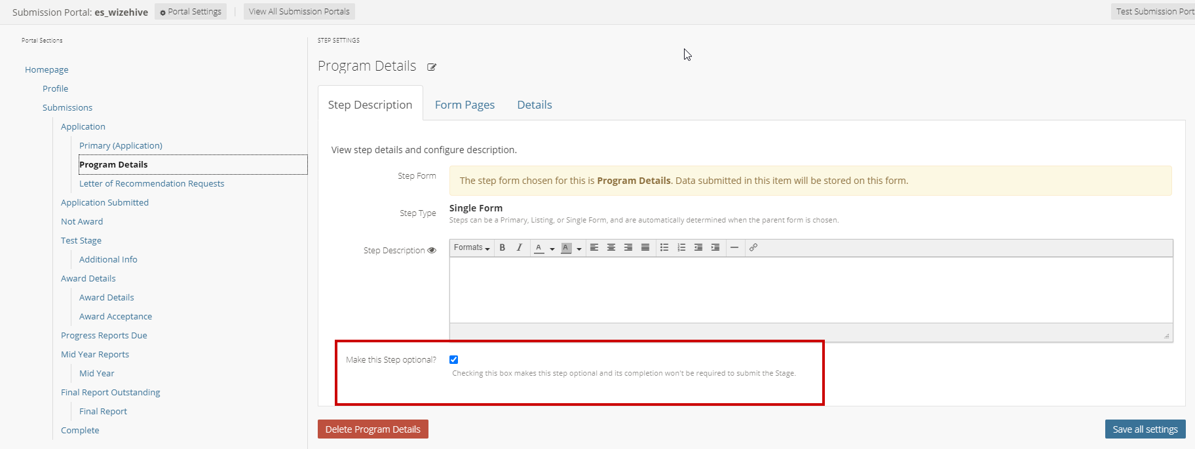Open the Mid Year step

[97, 373]
